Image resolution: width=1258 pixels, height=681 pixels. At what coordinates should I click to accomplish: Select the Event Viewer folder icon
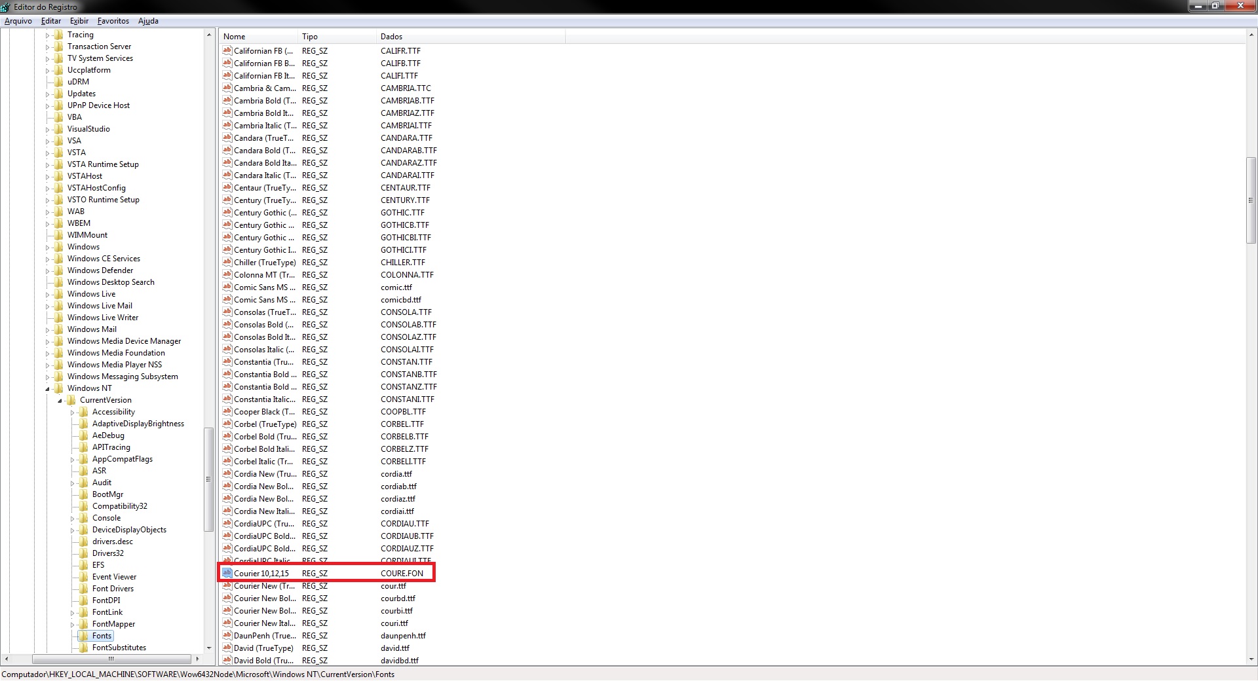[83, 577]
